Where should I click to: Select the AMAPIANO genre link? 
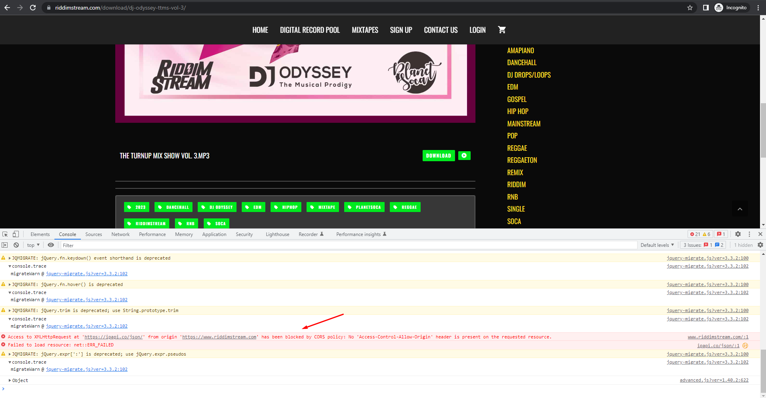[x=520, y=50]
